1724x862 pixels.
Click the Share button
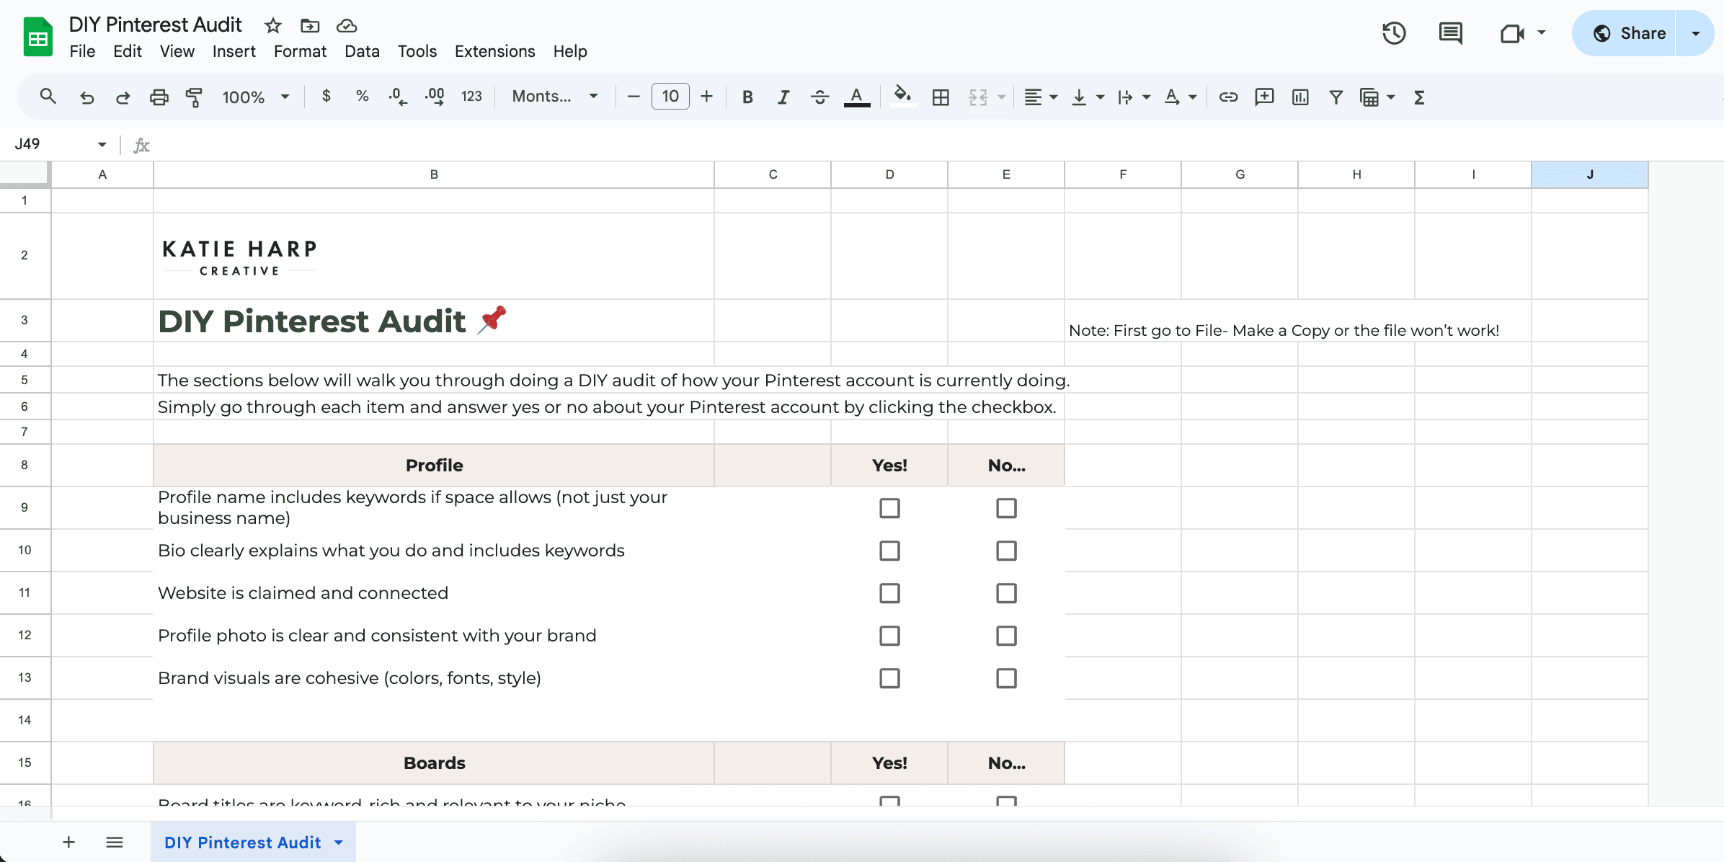[1625, 33]
